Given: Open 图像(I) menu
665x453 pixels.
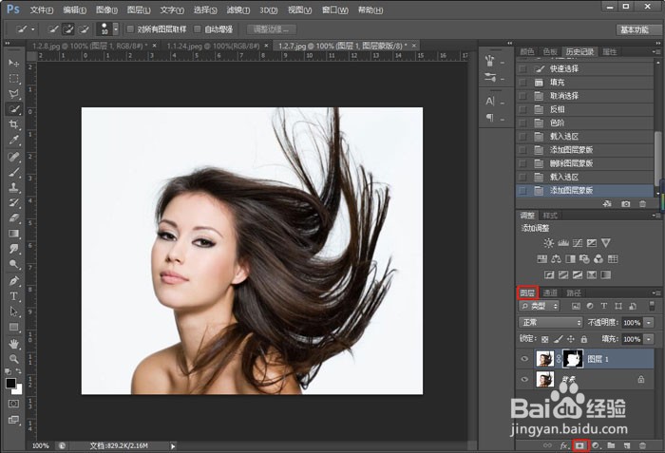Looking at the screenshot, I should 106,9.
